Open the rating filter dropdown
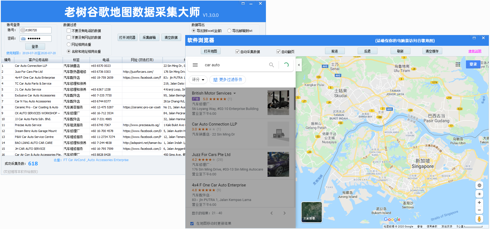This screenshot has width=490, height=229. 198,80
